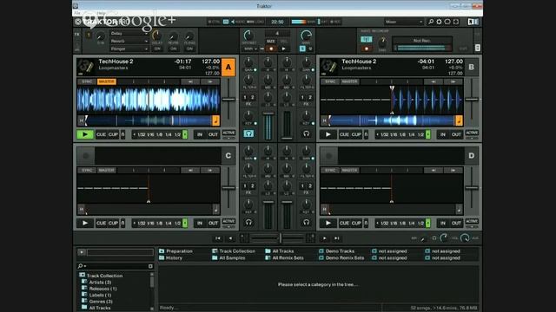The height and width of the screenshot is (312, 556).
Task: Enable headphone cue for Deck B channel
Action: point(306,133)
